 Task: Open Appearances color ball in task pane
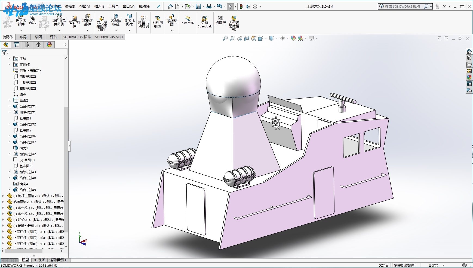tap(469, 77)
